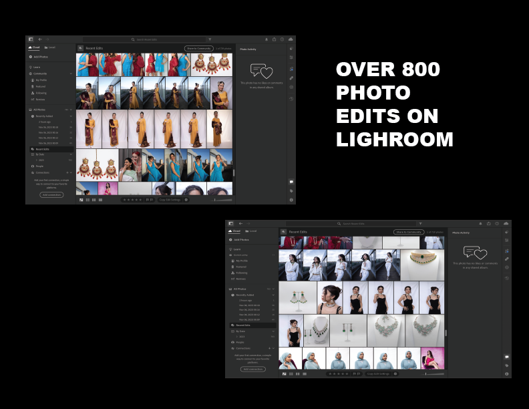
Task: Set third rating star in lower window
Action: click(339, 374)
